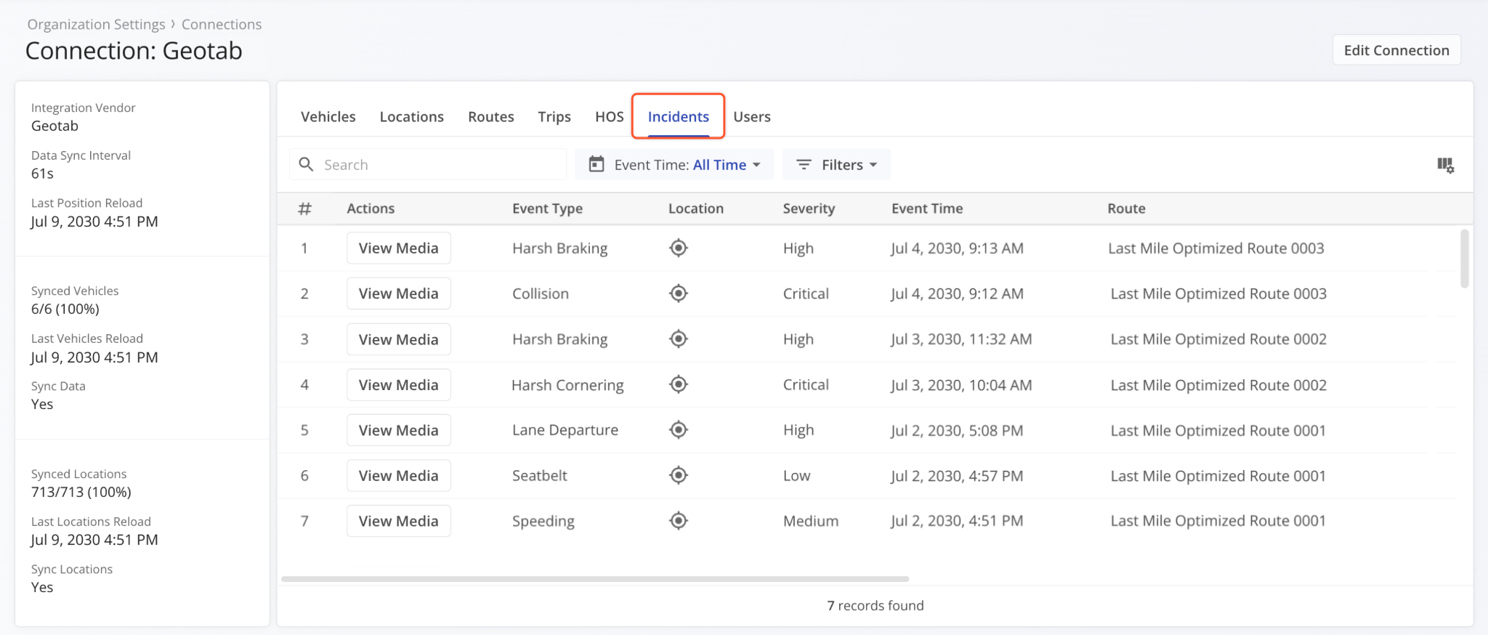The height and width of the screenshot is (635, 1488).
Task: Select the Incidents tab
Action: (678, 116)
